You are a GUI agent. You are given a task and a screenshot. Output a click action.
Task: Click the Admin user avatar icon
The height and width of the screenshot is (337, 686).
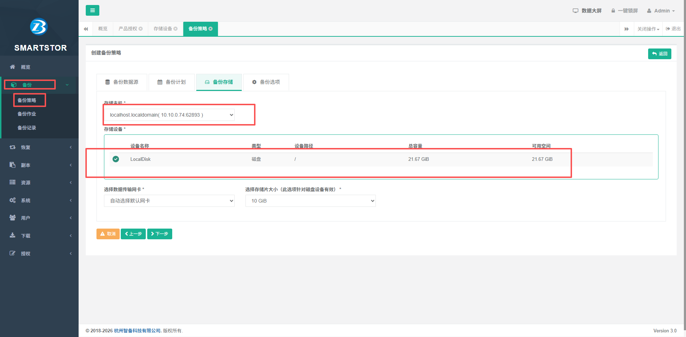[x=649, y=11]
